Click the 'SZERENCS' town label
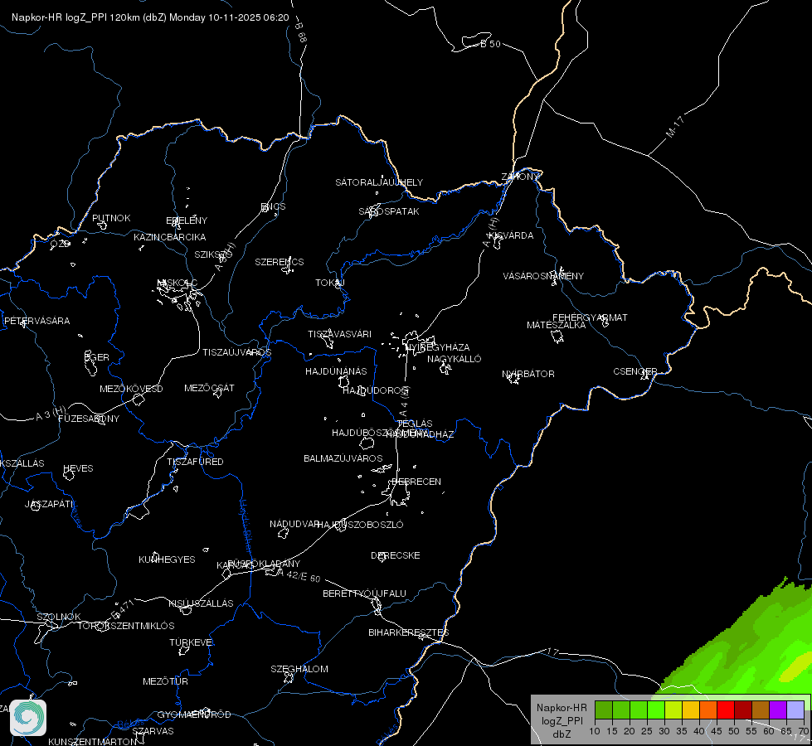Viewport: 812px width, 746px height. coord(280,262)
